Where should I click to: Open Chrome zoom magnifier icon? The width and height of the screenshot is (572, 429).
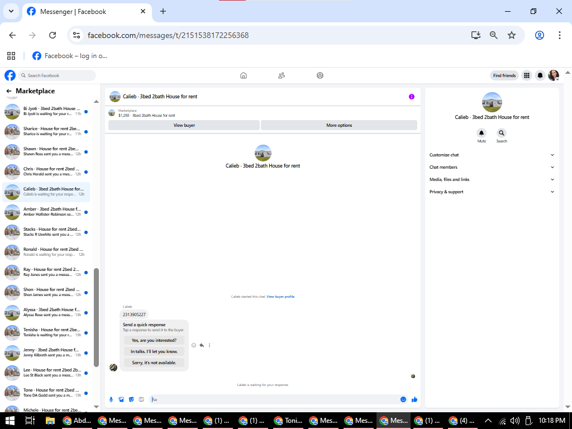[x=494, y=35]
